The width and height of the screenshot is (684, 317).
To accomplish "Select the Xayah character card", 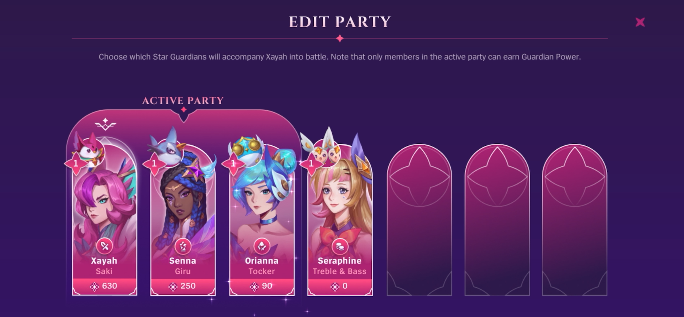I will (x=104, y=219).
